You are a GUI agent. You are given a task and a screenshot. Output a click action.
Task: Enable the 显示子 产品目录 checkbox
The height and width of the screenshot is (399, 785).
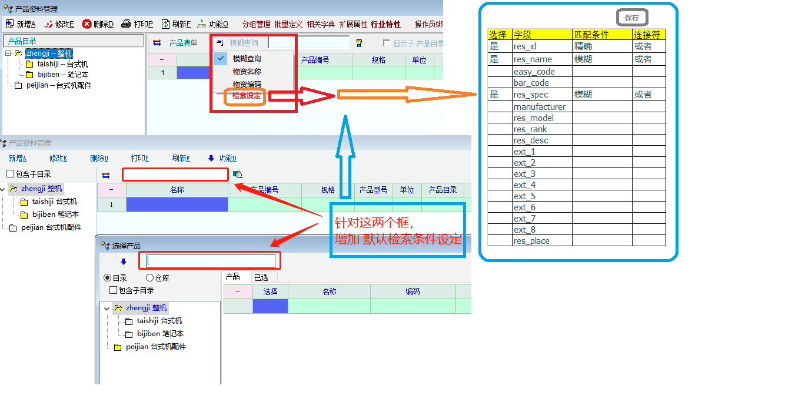[x=387, y=43]
